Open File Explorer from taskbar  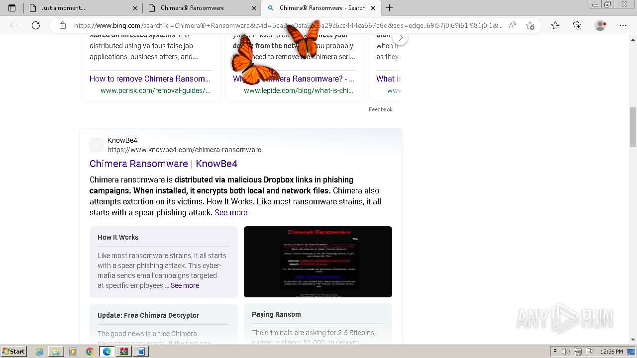click(x=56, y=352)
